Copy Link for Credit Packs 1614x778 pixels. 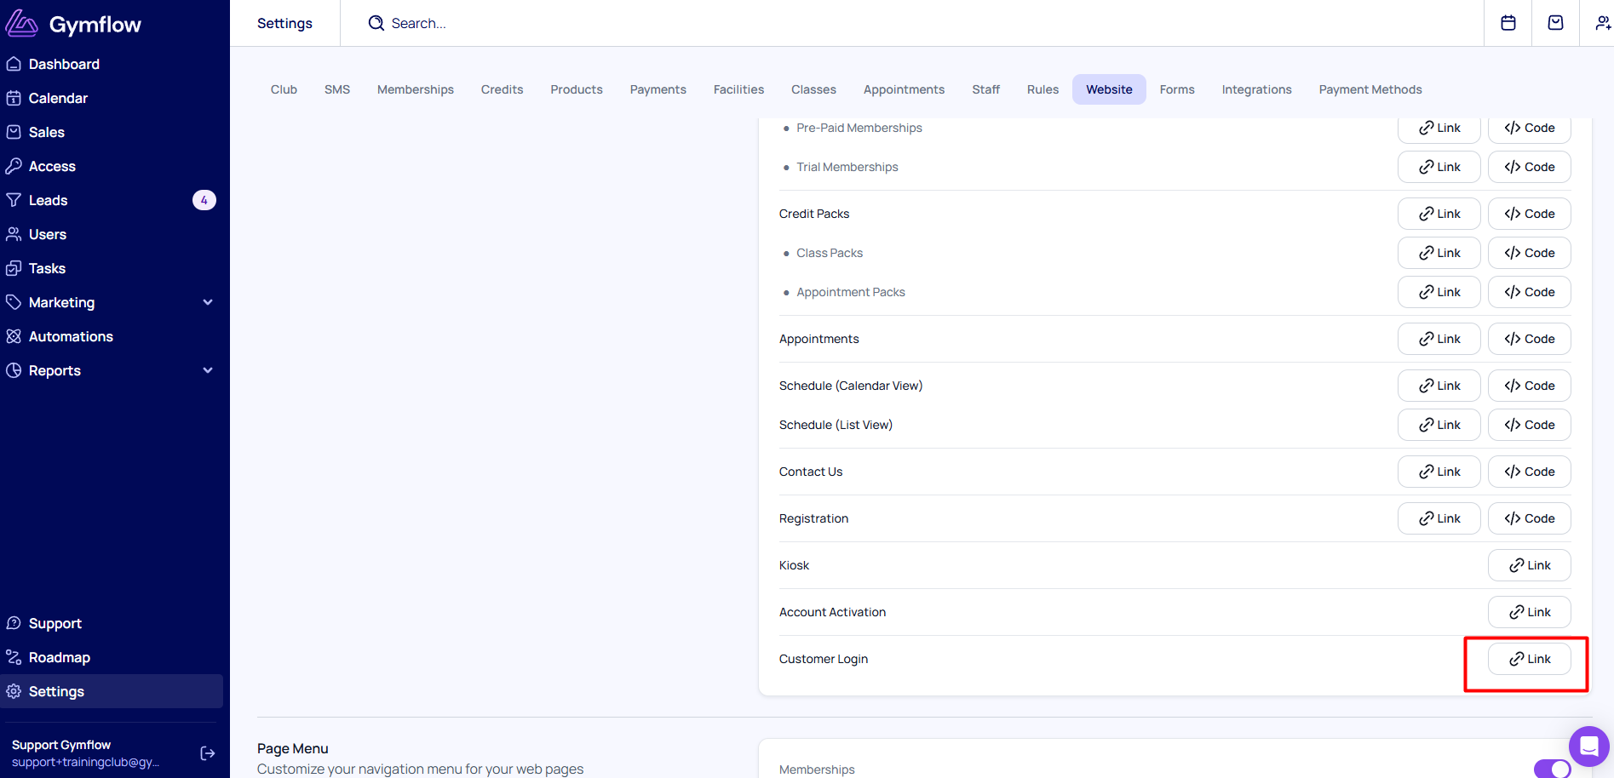(1439, 214)
